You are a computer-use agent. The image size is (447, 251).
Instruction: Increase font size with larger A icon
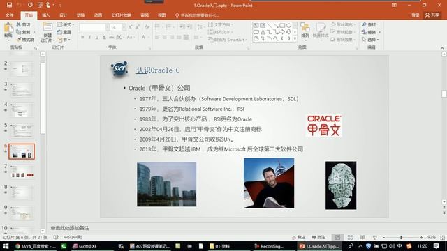pyautogui.click(x=131, y=27)
